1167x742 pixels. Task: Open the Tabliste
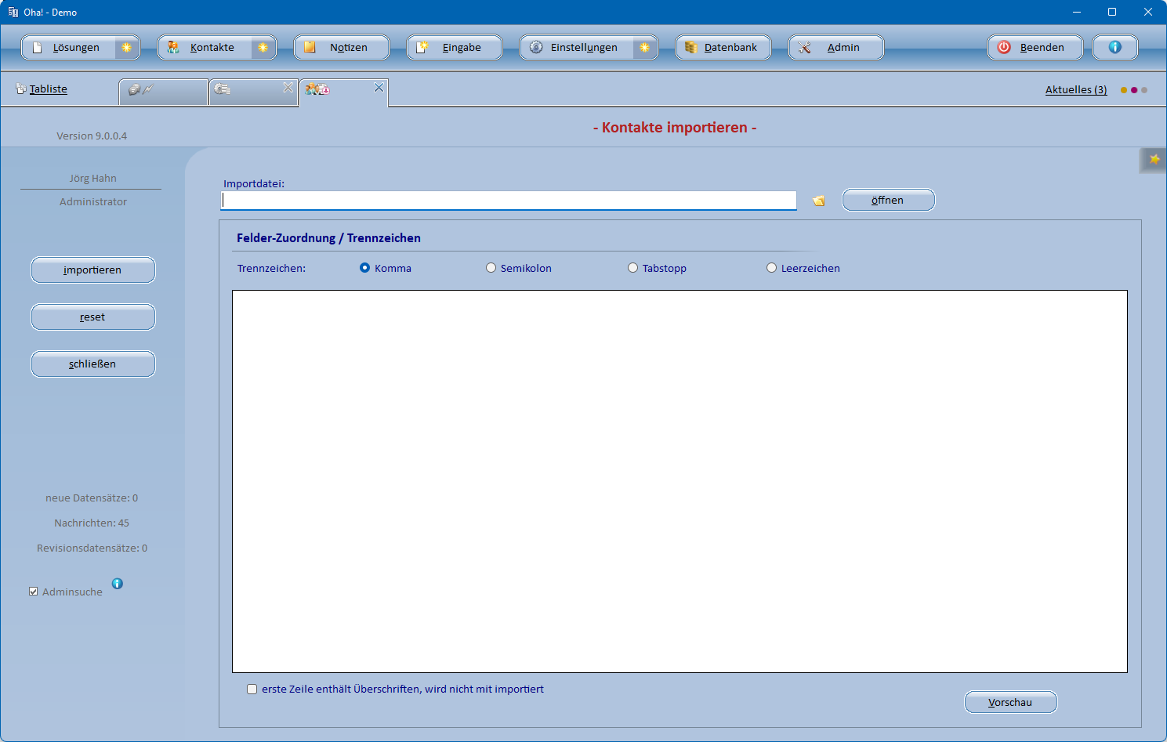click(48, 89)
